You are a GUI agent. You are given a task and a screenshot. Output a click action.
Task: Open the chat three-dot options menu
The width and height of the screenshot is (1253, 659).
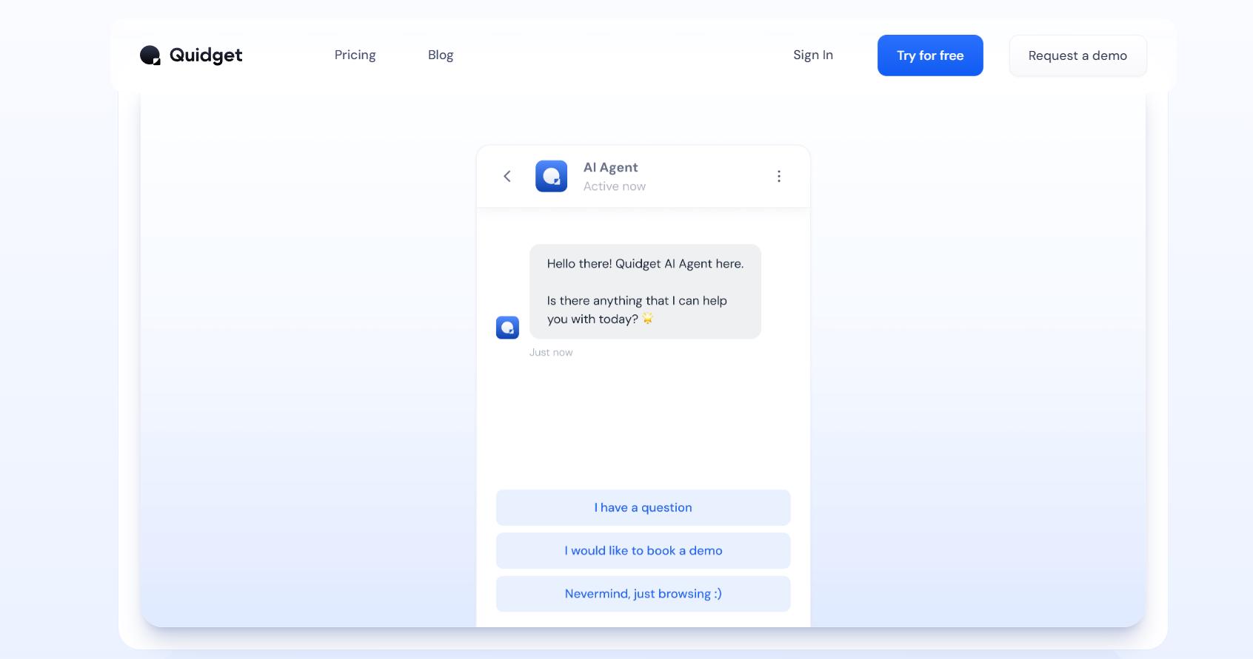click(778, 176)
